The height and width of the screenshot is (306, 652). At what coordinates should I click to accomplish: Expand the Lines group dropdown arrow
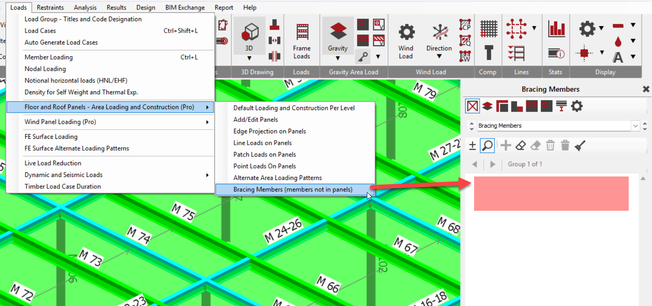tap(534, 28)
